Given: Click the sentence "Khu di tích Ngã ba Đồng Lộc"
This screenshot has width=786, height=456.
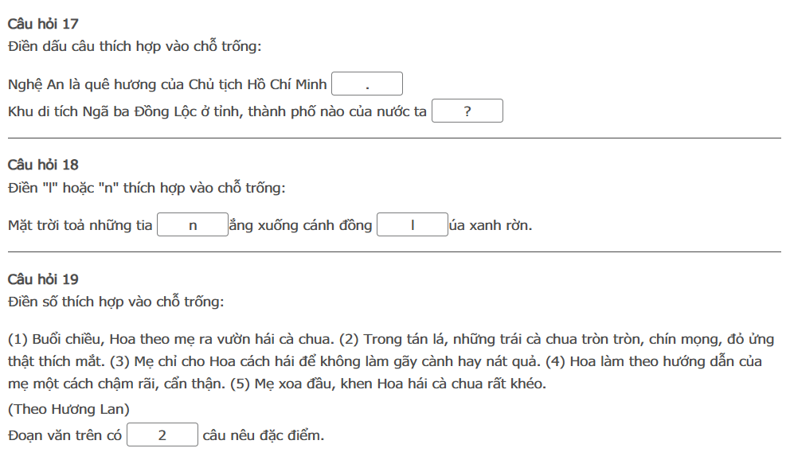Looking at the screenshot, I should 217,111.
